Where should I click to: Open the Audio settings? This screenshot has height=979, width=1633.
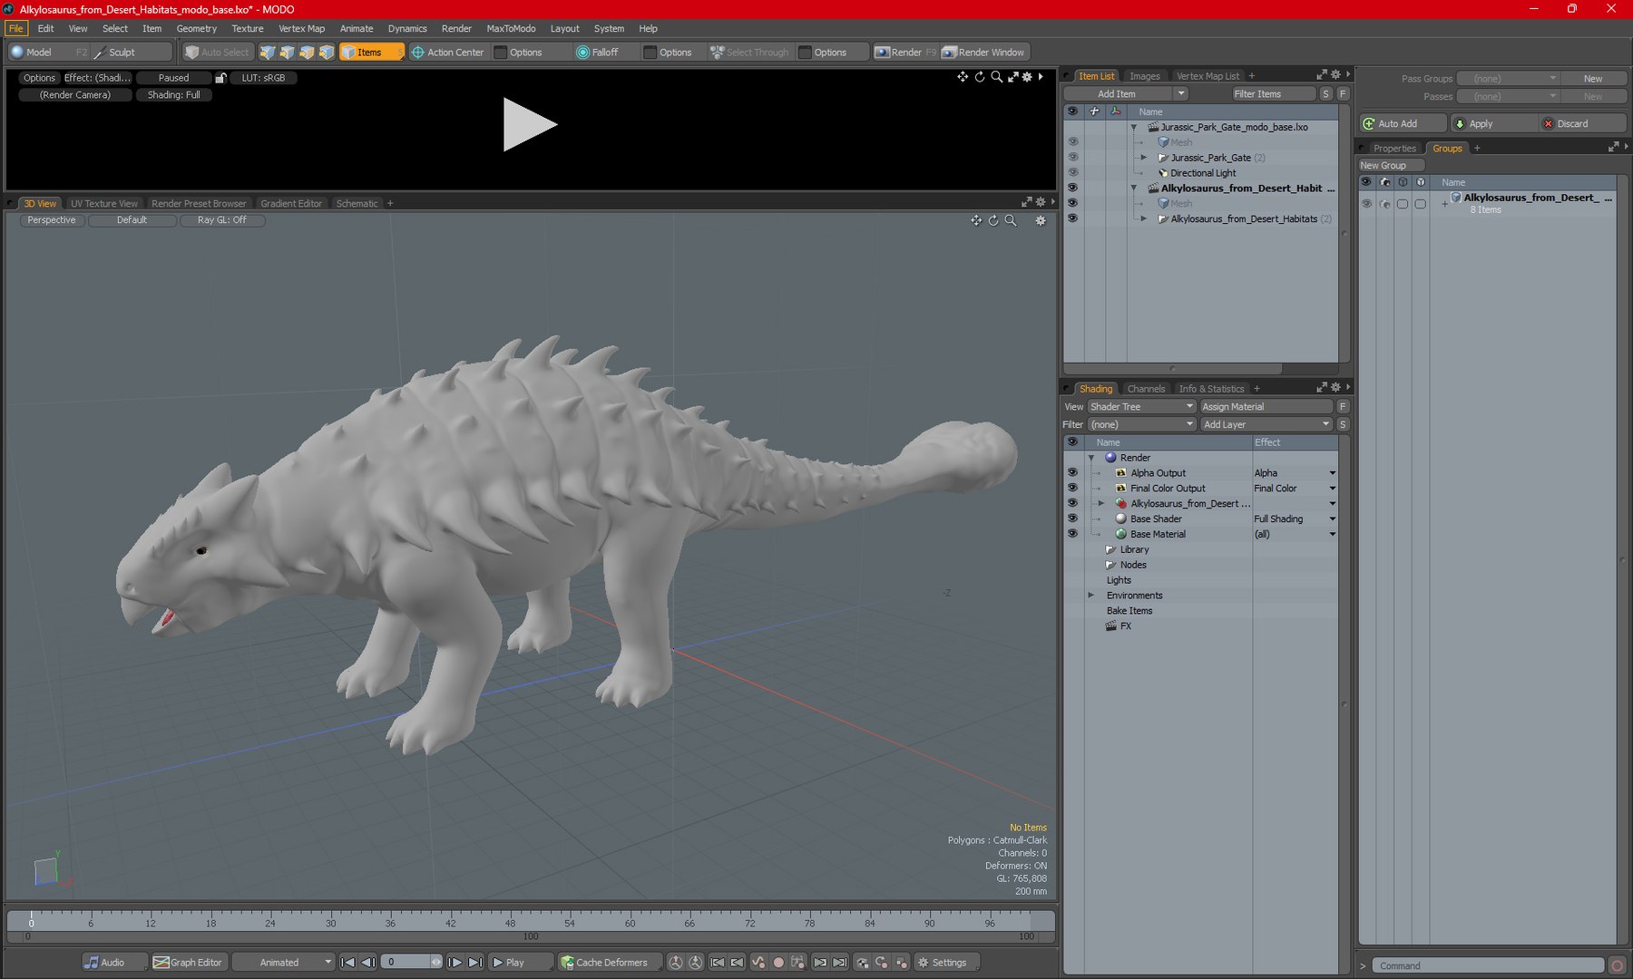tap(113, 963)
